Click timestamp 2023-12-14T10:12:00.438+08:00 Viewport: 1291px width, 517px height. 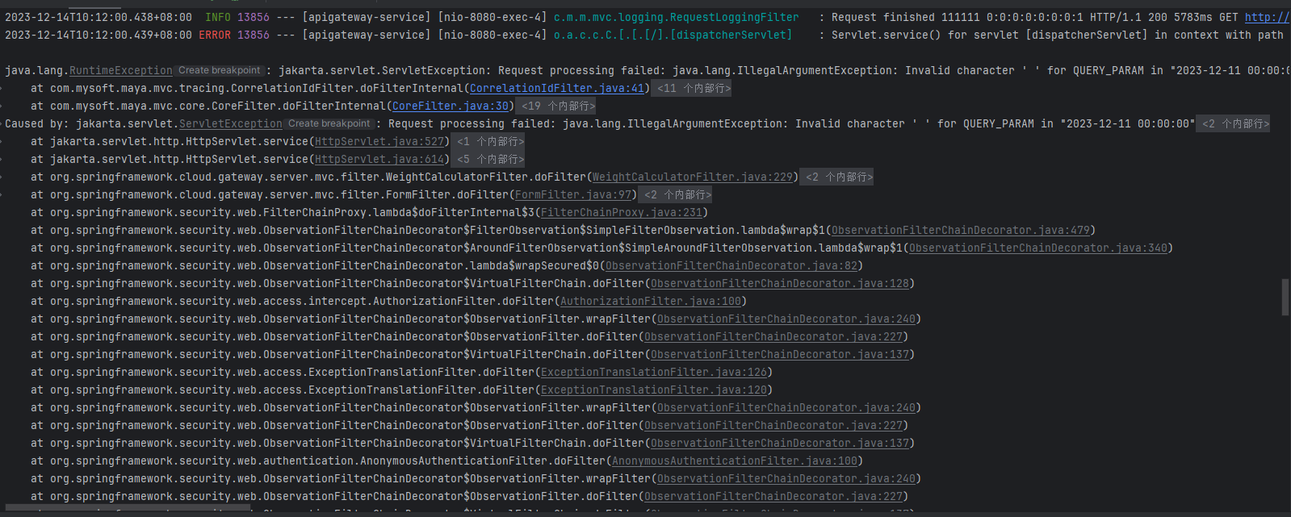click(x=99, y=17)
